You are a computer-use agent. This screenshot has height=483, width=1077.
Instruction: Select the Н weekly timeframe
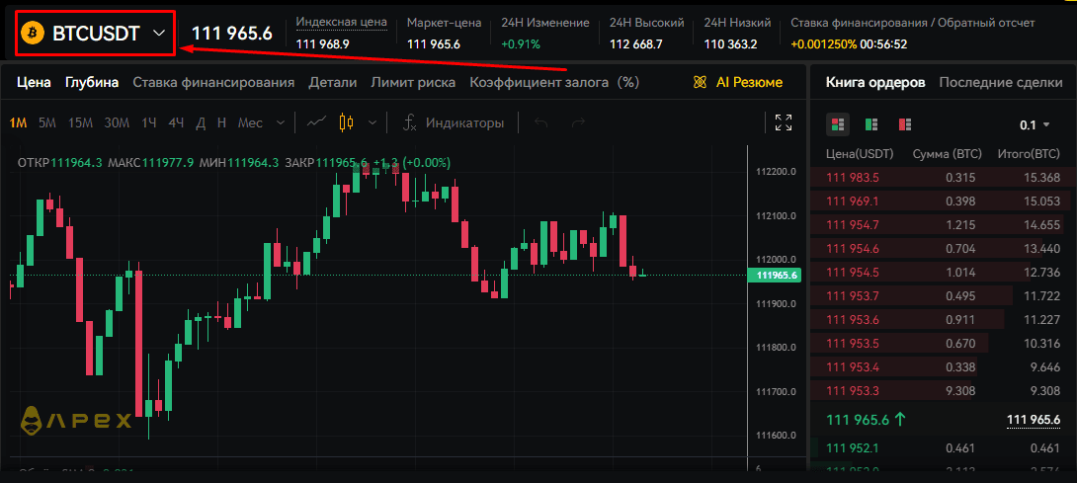tap(221, 123)
